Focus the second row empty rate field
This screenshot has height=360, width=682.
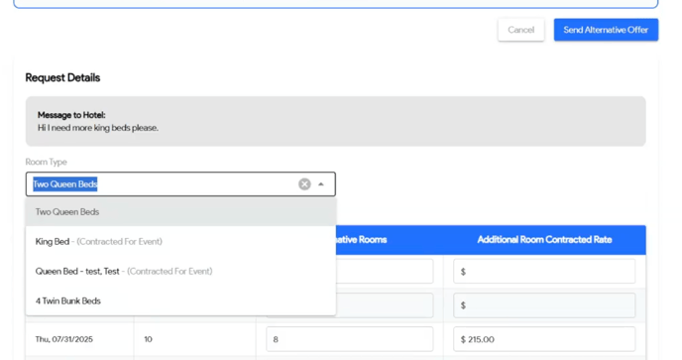pos(544,305)
